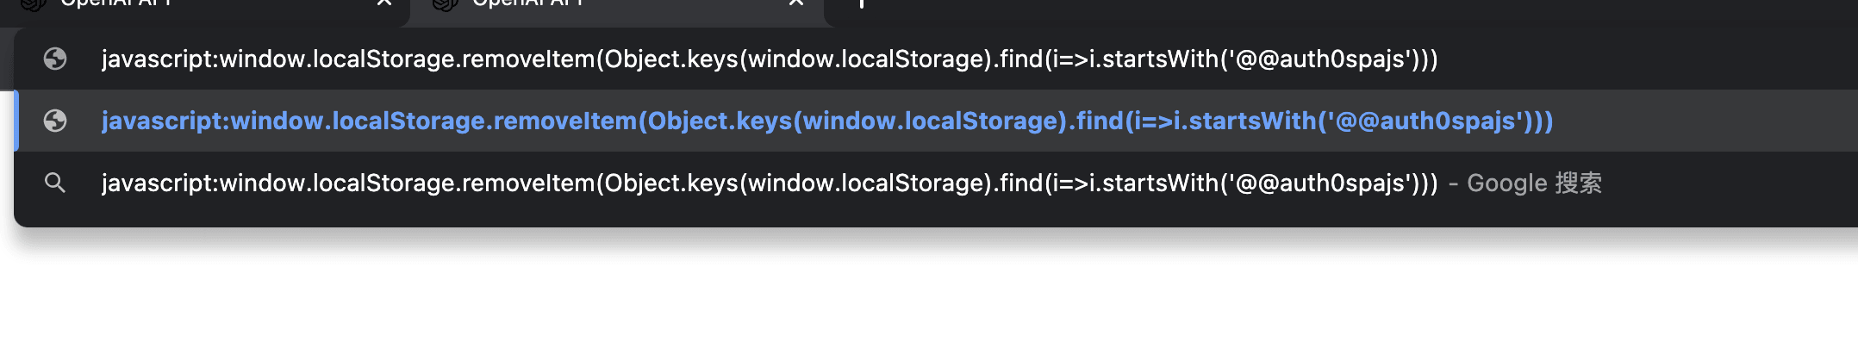Click the magnifier icon beside the Google search suggestion
1858x348 pixels.
pos(55,183)
